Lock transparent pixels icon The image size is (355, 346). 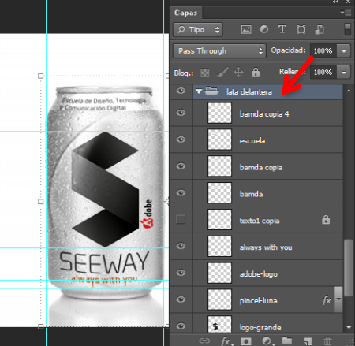(205, 73)
